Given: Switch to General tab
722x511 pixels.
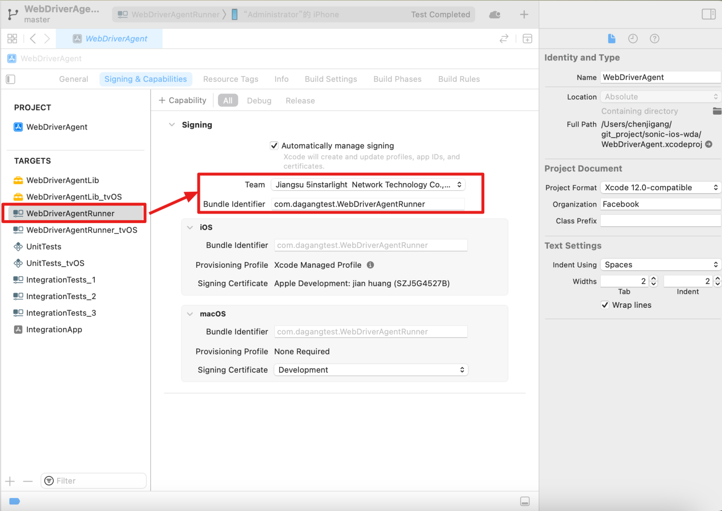Looking at the screenshot, I should point(74,79).
